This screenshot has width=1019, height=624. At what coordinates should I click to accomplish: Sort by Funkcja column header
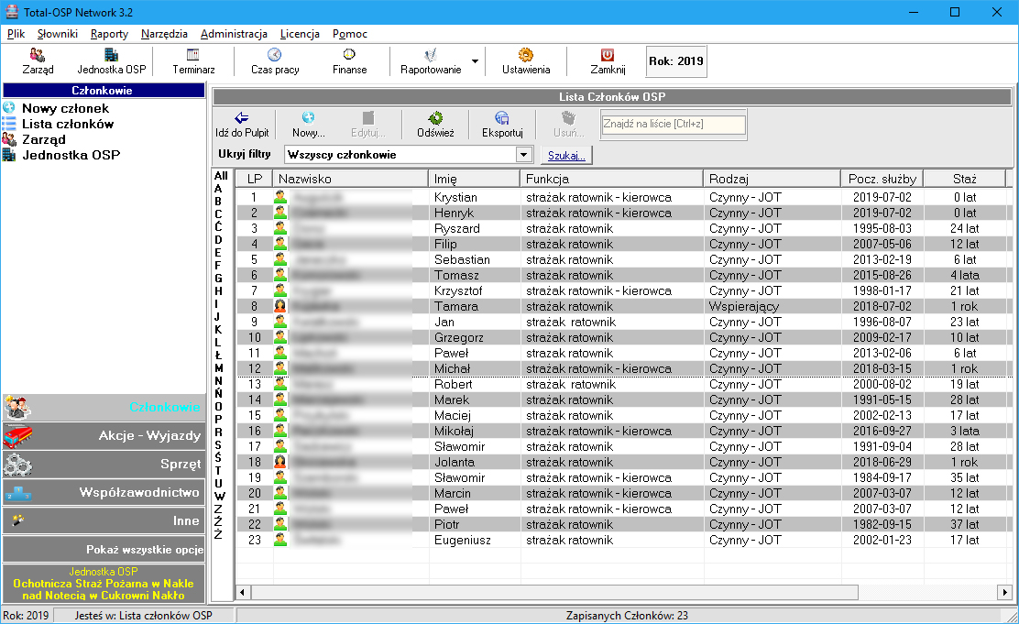[611, 179]
